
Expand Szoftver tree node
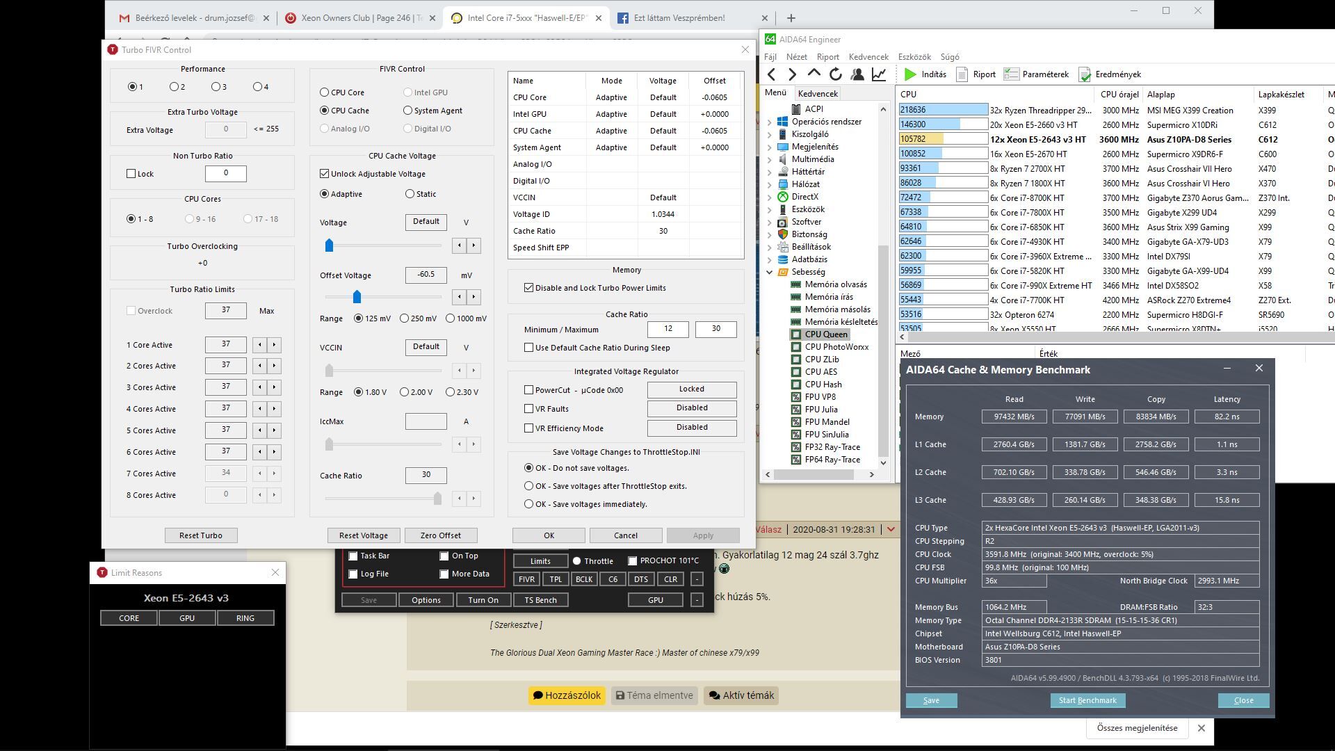(769, 222)
